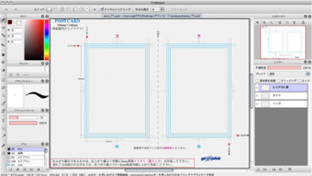The width and height of the screenshot is (312, 176).
Task: Select the 鉛筆 brush in brush list
Action: click(26, 153)
